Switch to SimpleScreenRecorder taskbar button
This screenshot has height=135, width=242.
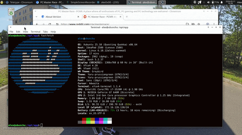pyautogui.click(x=81, y=2)
